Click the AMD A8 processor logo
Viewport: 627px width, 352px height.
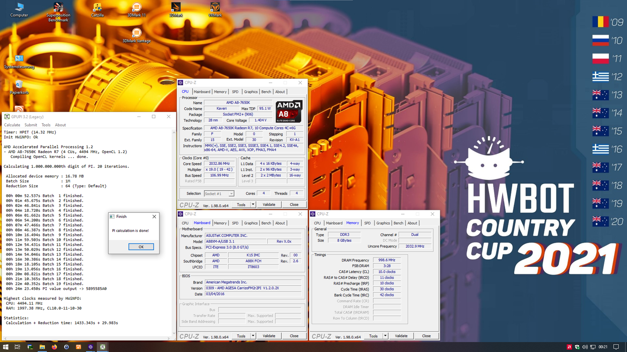[289, 111]
